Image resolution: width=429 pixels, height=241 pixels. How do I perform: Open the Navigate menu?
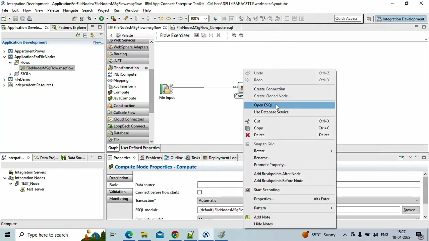pos(70,10)
